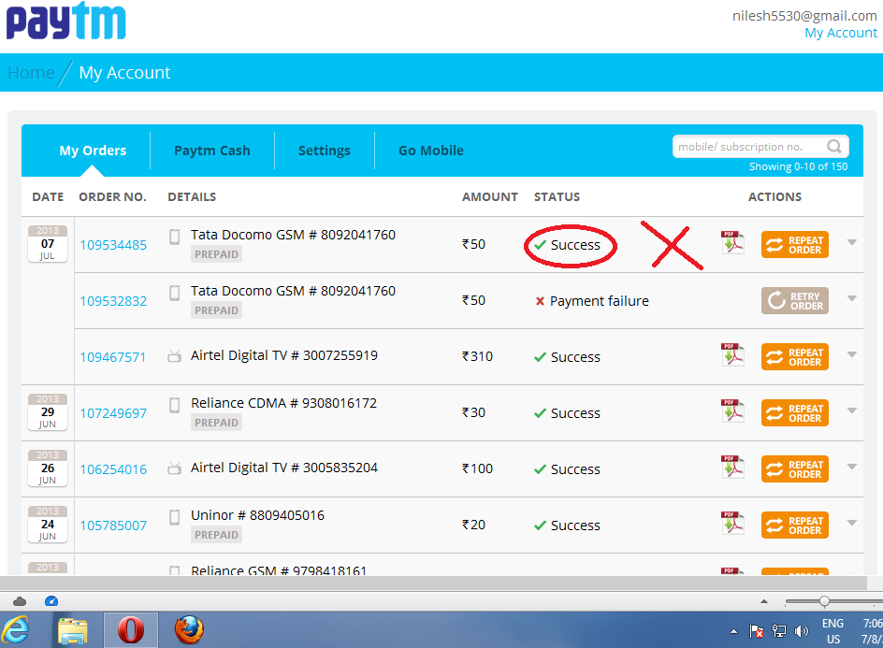Switch to the Paytm Cash tab
The height and width of the screenshot is (648, 883).
click(212, 151)
